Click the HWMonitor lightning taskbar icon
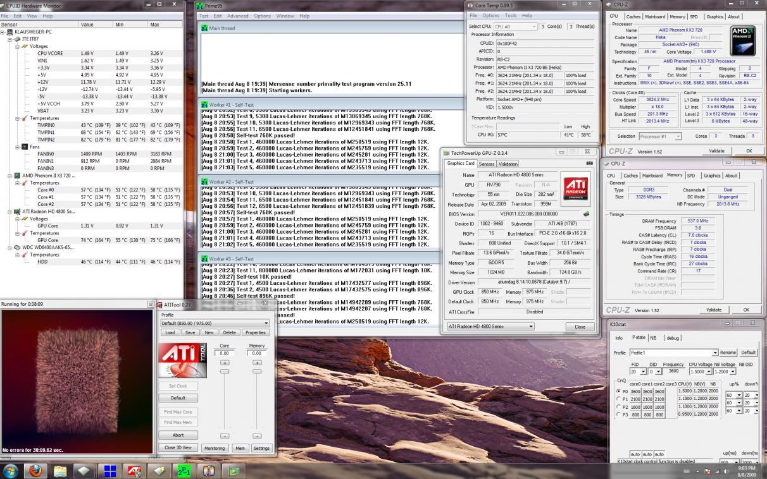Viewport: 767px width, 479px height. pos(159,471)
